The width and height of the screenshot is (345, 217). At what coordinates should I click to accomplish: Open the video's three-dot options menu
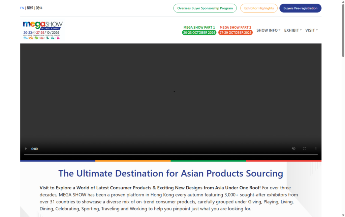316,149
